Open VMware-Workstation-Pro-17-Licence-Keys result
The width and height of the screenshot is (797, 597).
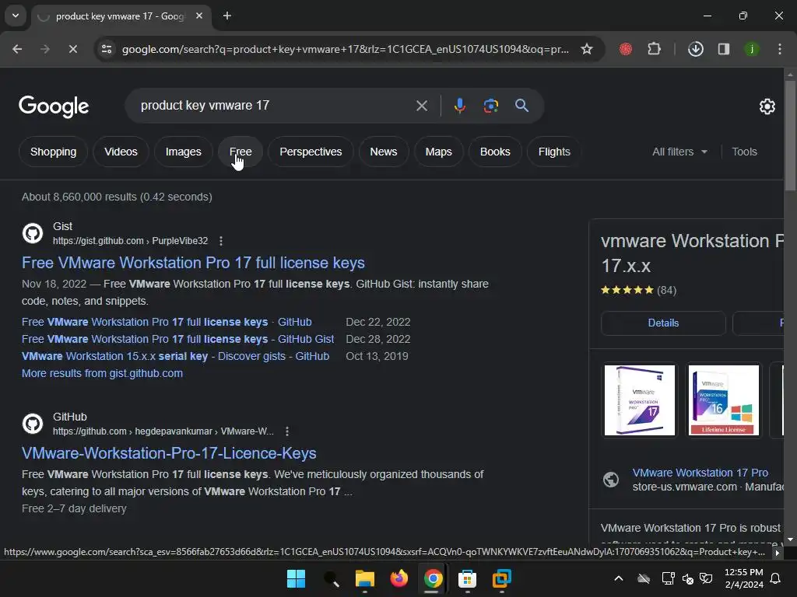coord(169,453)
